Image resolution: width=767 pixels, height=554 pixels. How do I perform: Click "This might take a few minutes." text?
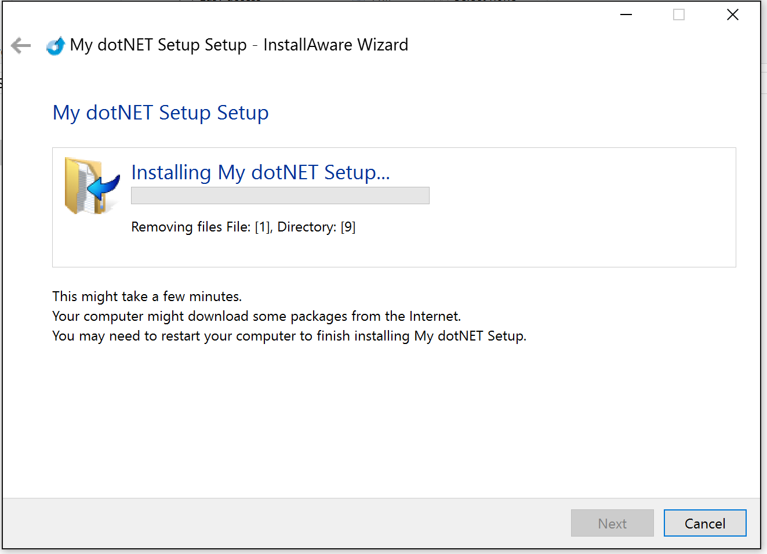(147, 296)
